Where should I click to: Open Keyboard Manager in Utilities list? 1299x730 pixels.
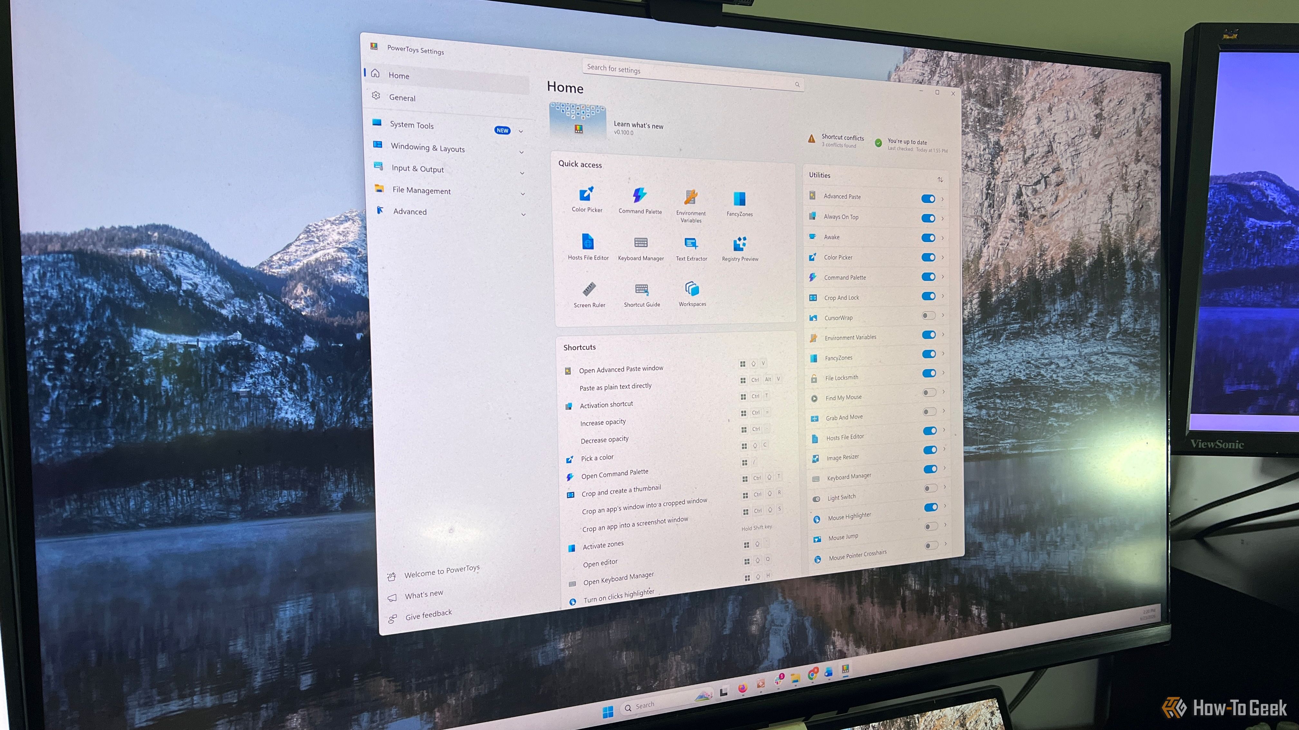(x=878, y=473)
